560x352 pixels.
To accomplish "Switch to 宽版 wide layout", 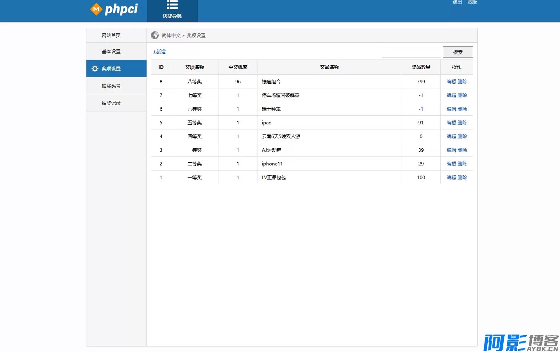I will coord(472,2).
